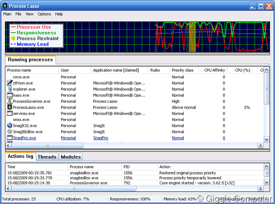This screenshot has height=204, width=275.
Task: Sort actions log by PID column
Action: tap(139, 167)
